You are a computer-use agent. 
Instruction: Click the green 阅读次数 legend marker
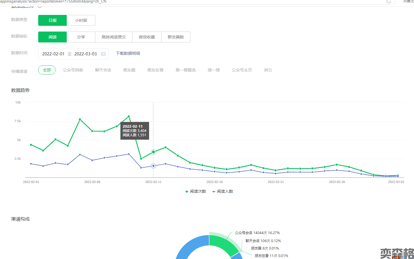[187, 192]
